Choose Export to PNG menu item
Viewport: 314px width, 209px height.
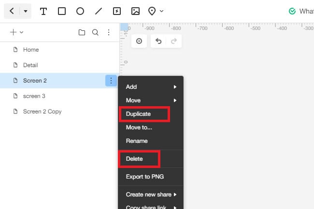151,177
